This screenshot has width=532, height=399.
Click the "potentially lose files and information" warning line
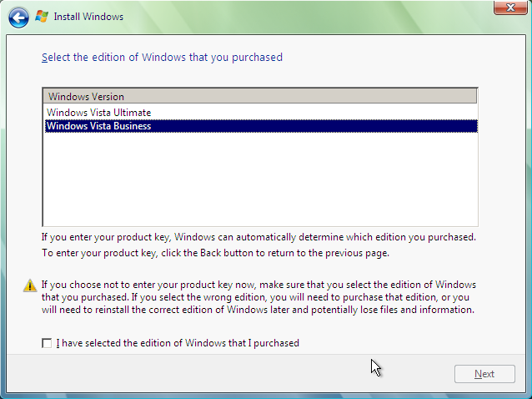(258, 310)
